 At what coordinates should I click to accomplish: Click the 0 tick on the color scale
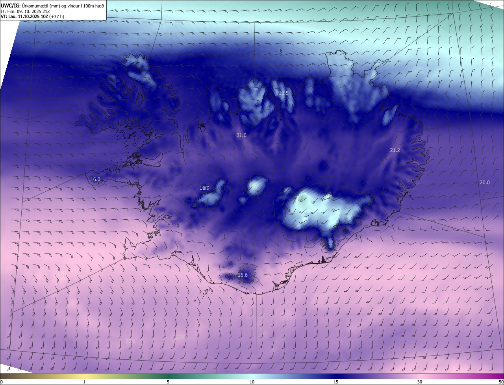pyautogui.click(x=2, y=382)
